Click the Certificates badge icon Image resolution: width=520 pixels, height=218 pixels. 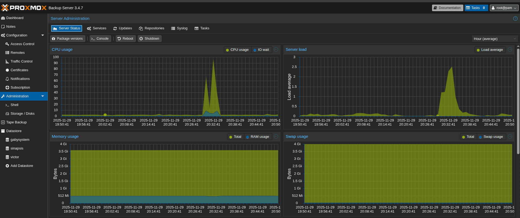coord(7,70)
